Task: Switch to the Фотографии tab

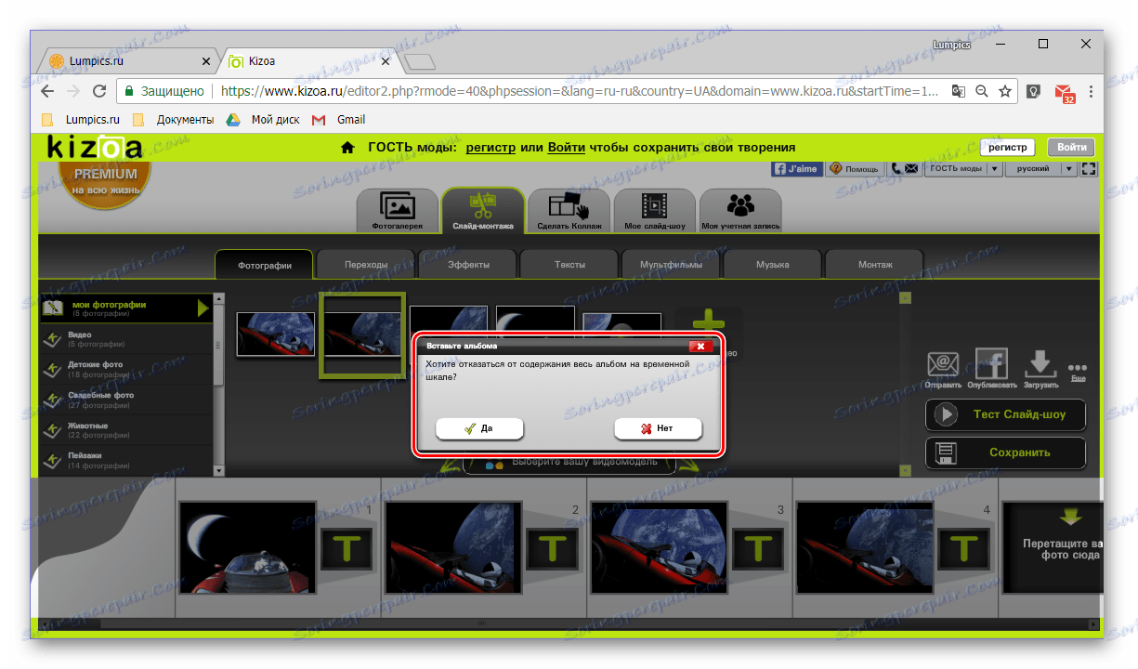Action: [264, 265]
